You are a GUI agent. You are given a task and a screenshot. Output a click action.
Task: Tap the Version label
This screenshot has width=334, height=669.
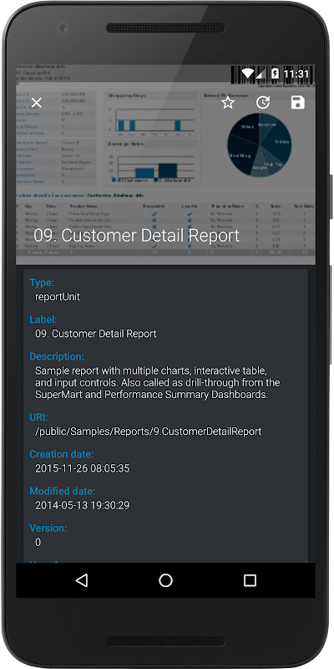tap(48, 529)
